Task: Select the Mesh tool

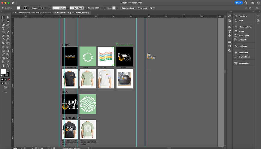Action: point(3,51)
